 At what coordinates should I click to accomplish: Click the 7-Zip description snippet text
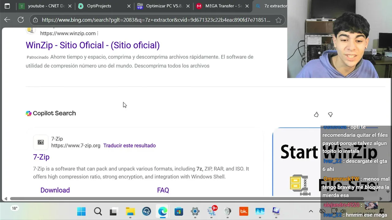[141, 173]
